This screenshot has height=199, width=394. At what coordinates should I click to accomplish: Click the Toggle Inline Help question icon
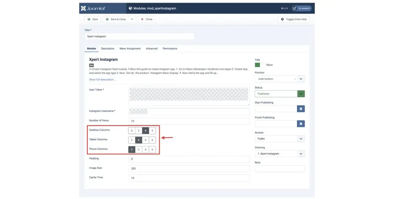click(x=282, y=19)
